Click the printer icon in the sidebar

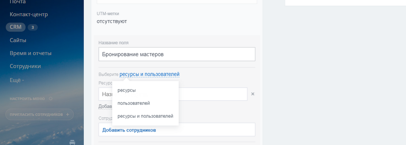[72, 142]
